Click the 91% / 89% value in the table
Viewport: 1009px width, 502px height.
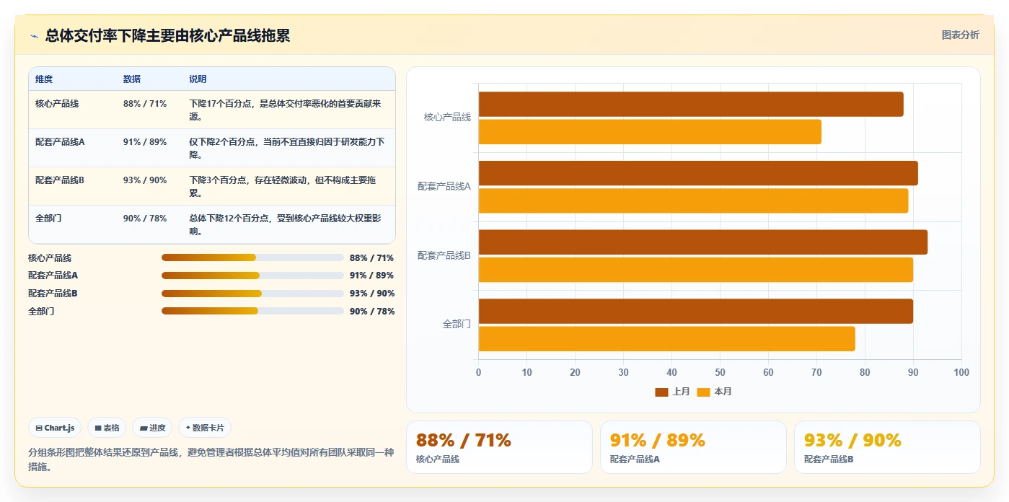pyautogui.click(x=145, y=142)
